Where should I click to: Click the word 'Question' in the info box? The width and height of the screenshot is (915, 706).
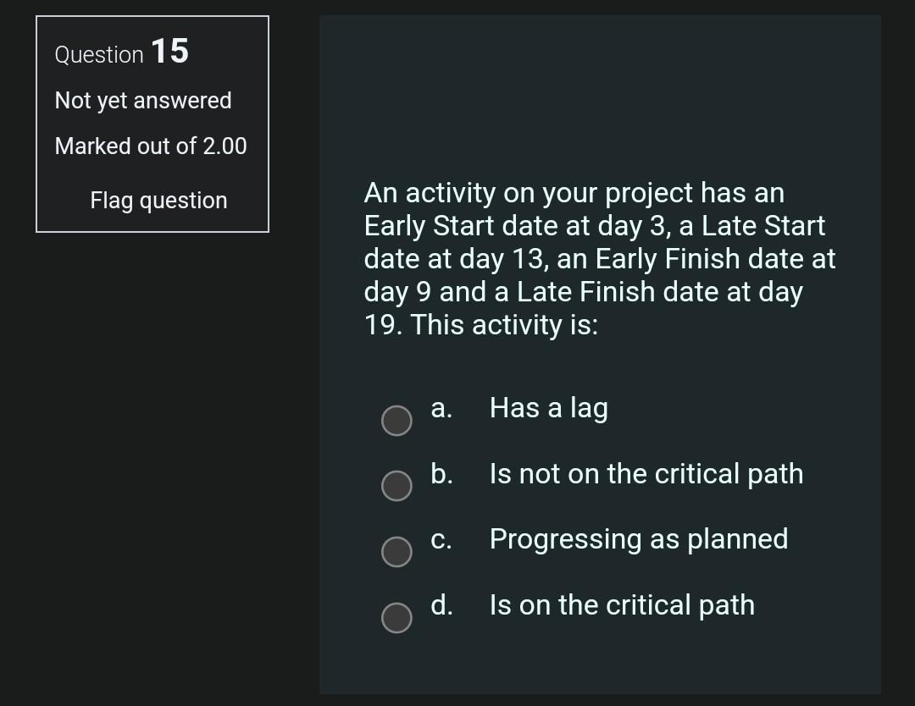99,55
